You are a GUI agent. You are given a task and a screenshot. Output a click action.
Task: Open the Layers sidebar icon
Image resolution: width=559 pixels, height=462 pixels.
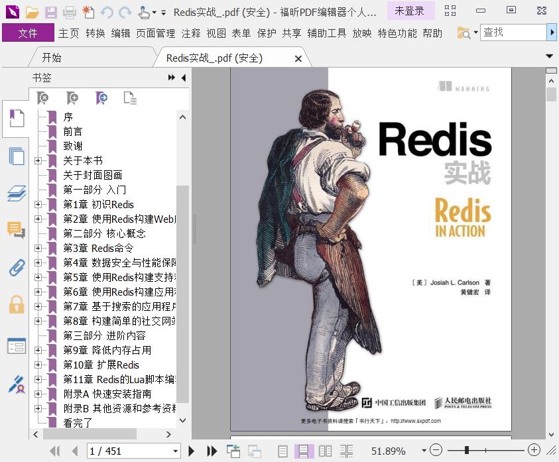(17, 194)
